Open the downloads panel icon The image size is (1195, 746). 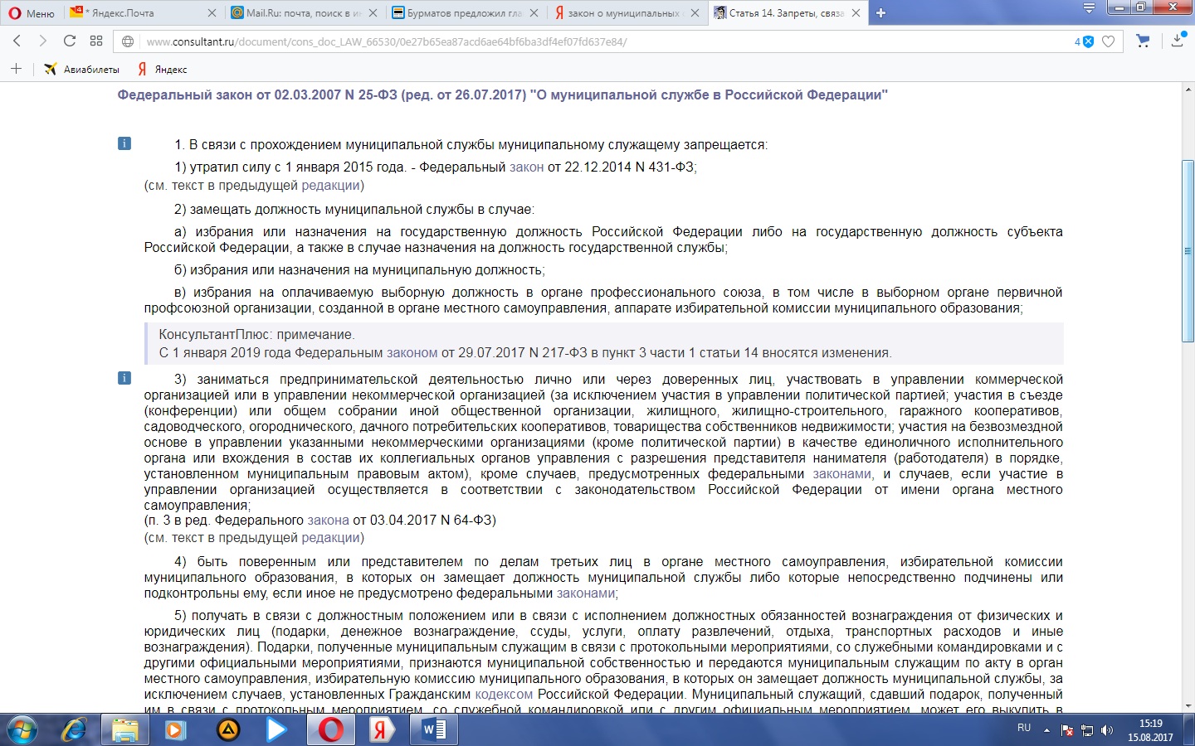(1178, 41)
